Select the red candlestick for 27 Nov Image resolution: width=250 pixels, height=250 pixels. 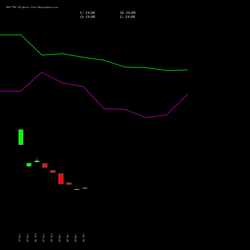pos(45,165)
